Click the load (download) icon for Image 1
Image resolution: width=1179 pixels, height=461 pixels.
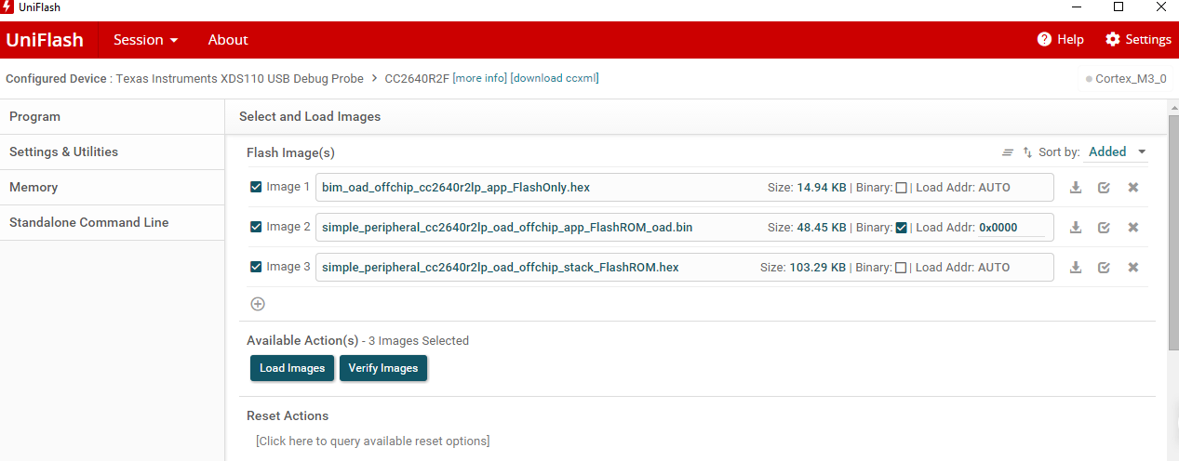(1076, 188)
